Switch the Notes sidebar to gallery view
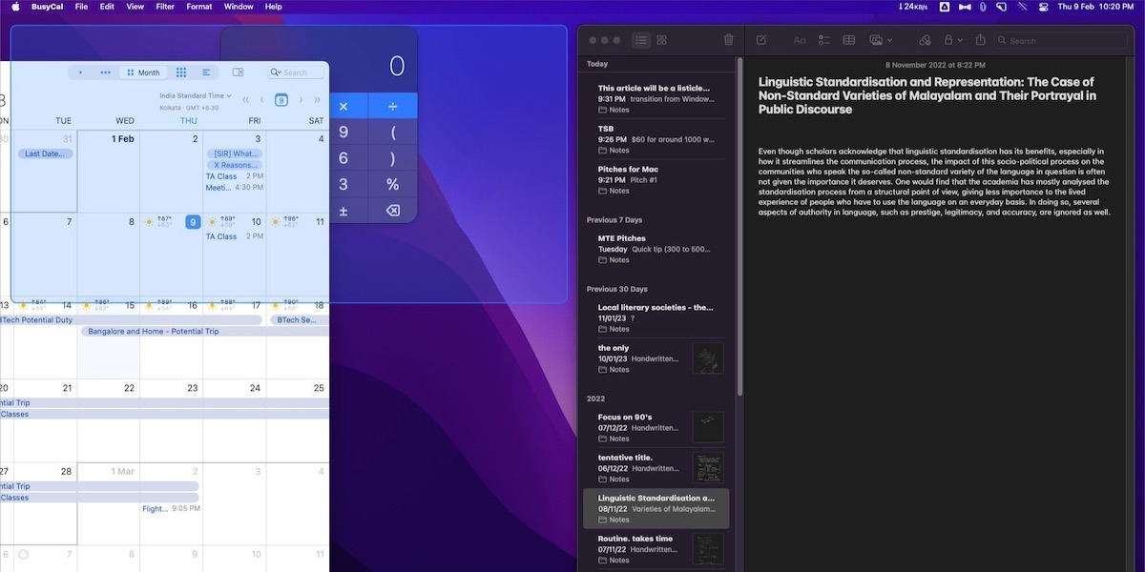 pos(660,39)
